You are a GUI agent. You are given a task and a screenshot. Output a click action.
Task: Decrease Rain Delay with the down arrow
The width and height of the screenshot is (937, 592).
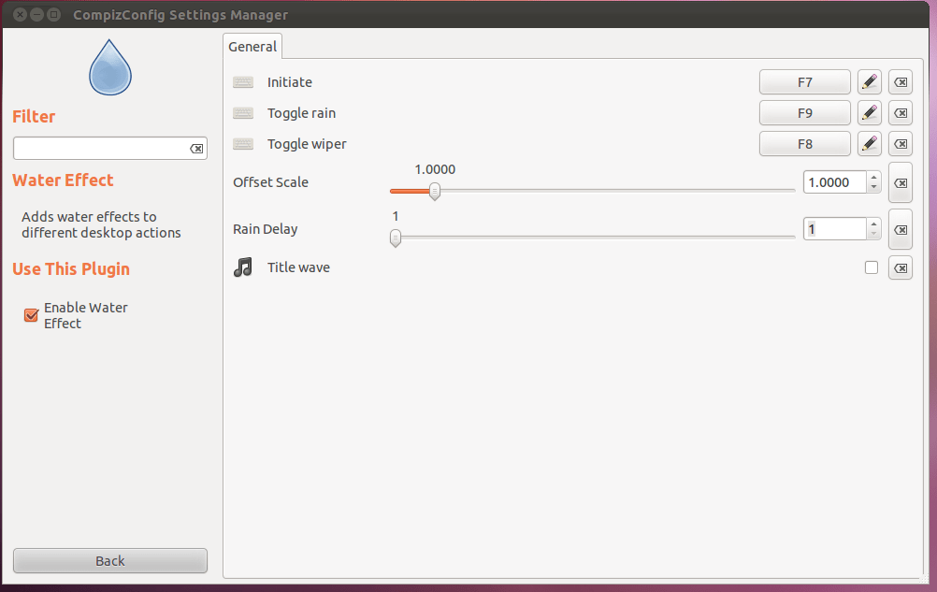click(873, 234)
